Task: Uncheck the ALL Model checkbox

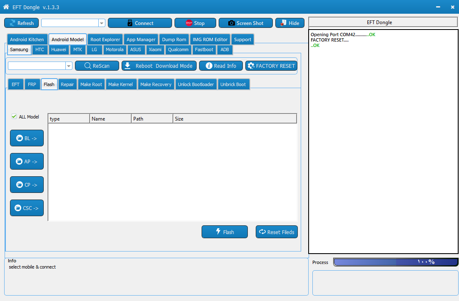Action: [14, 116]
